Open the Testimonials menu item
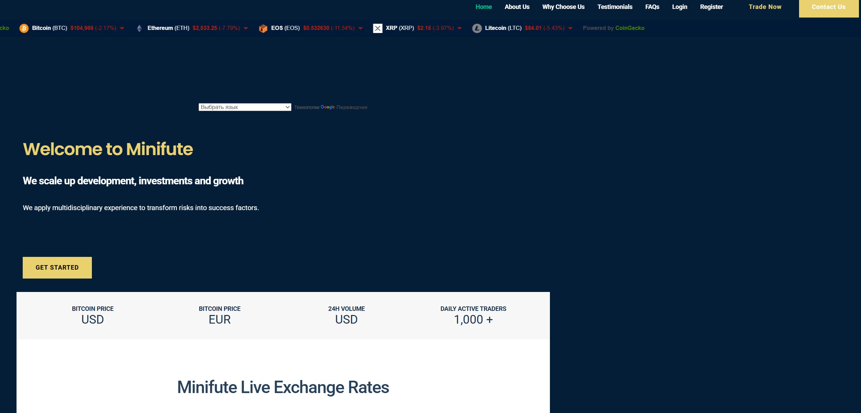Image resolution: width=861 pixels, height=413 pixels. click(x=615, y=7)
